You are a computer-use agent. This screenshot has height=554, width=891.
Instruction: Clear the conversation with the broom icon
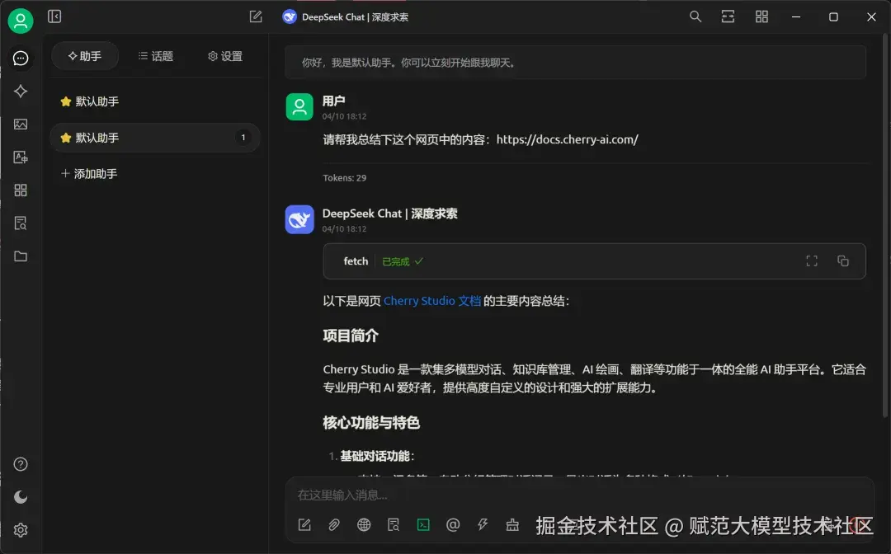pyautogui.click(x=511, y=524)
